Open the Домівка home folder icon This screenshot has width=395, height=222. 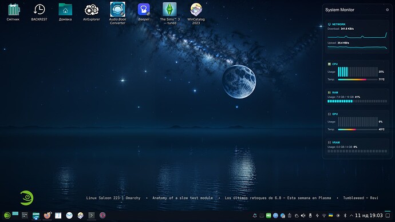(65, 12)
